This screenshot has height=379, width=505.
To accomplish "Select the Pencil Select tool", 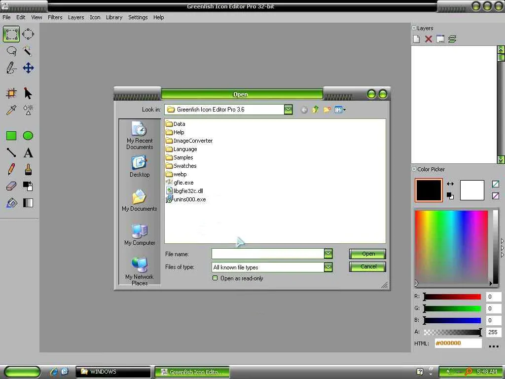I will pyautogui.click(x=11, y=68).
